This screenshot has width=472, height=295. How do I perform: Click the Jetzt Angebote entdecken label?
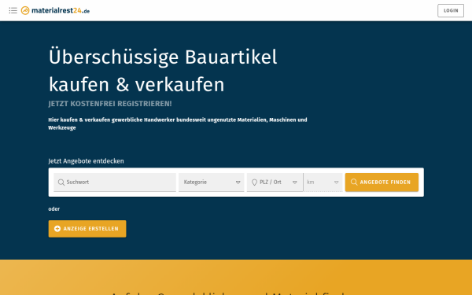(86, 161)
